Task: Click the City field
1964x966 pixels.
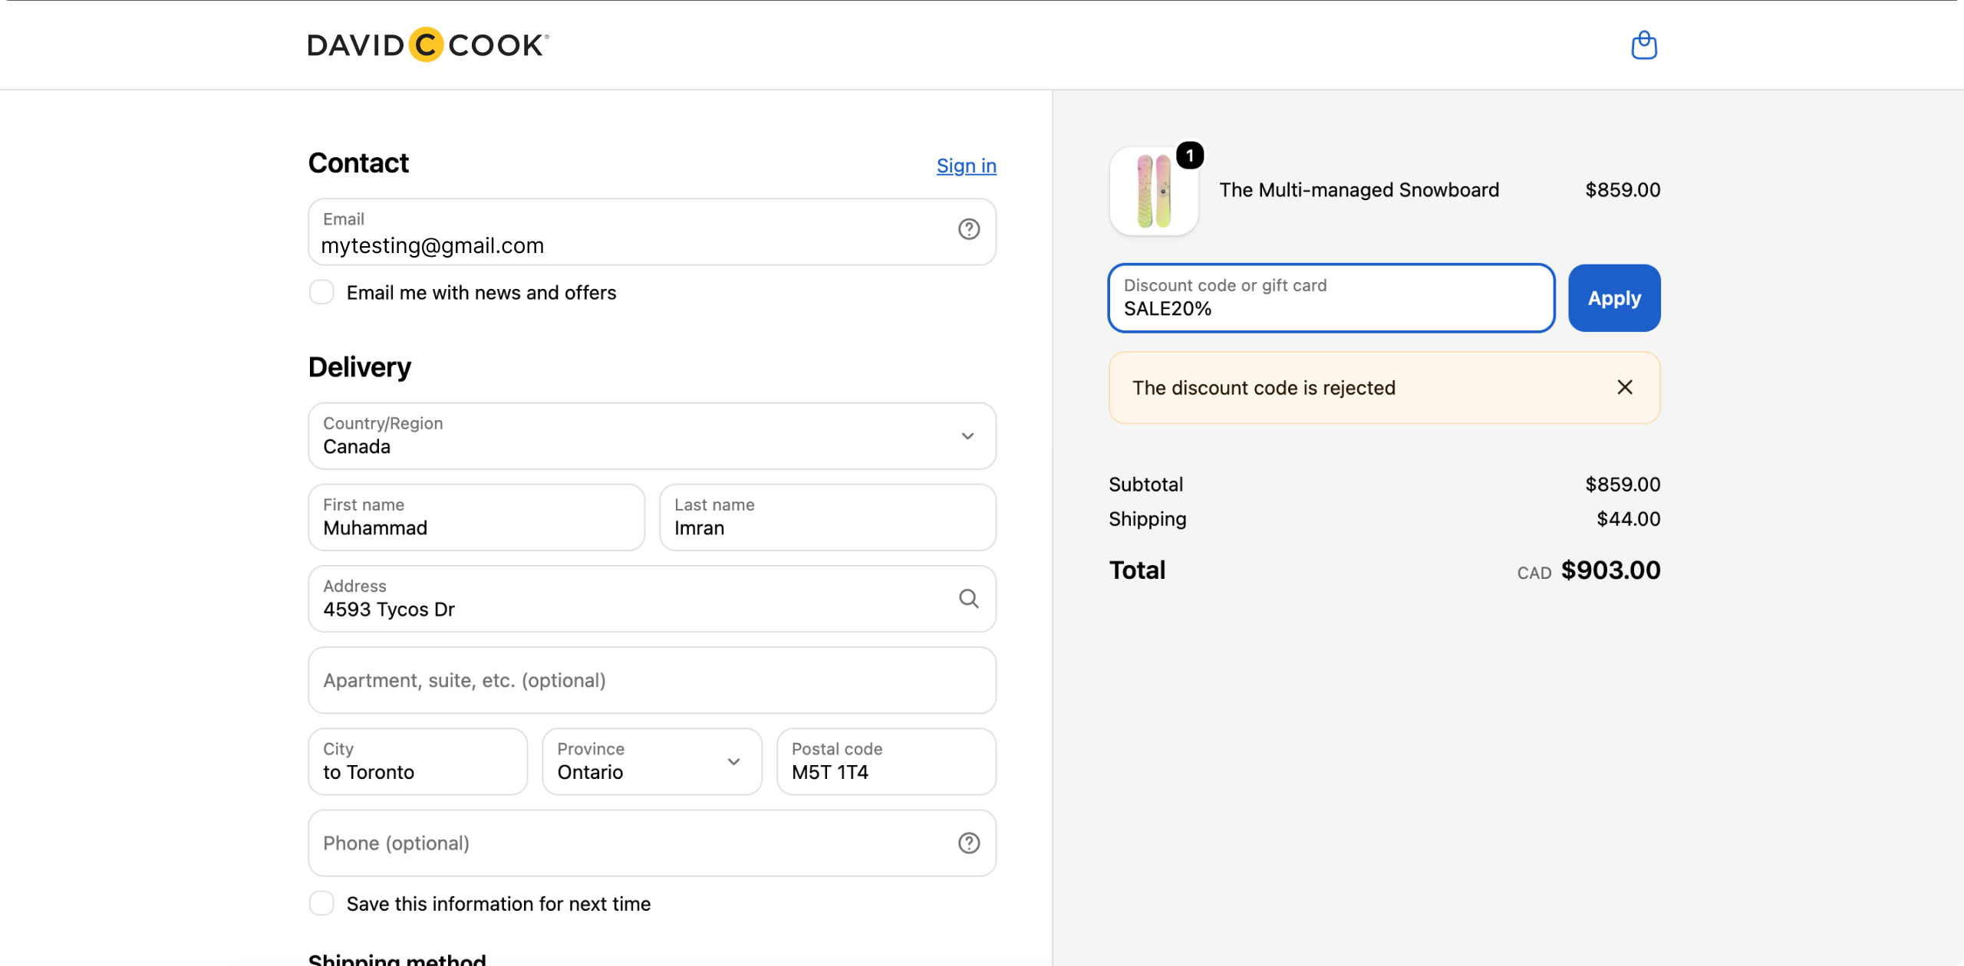Action: (418, 762)
